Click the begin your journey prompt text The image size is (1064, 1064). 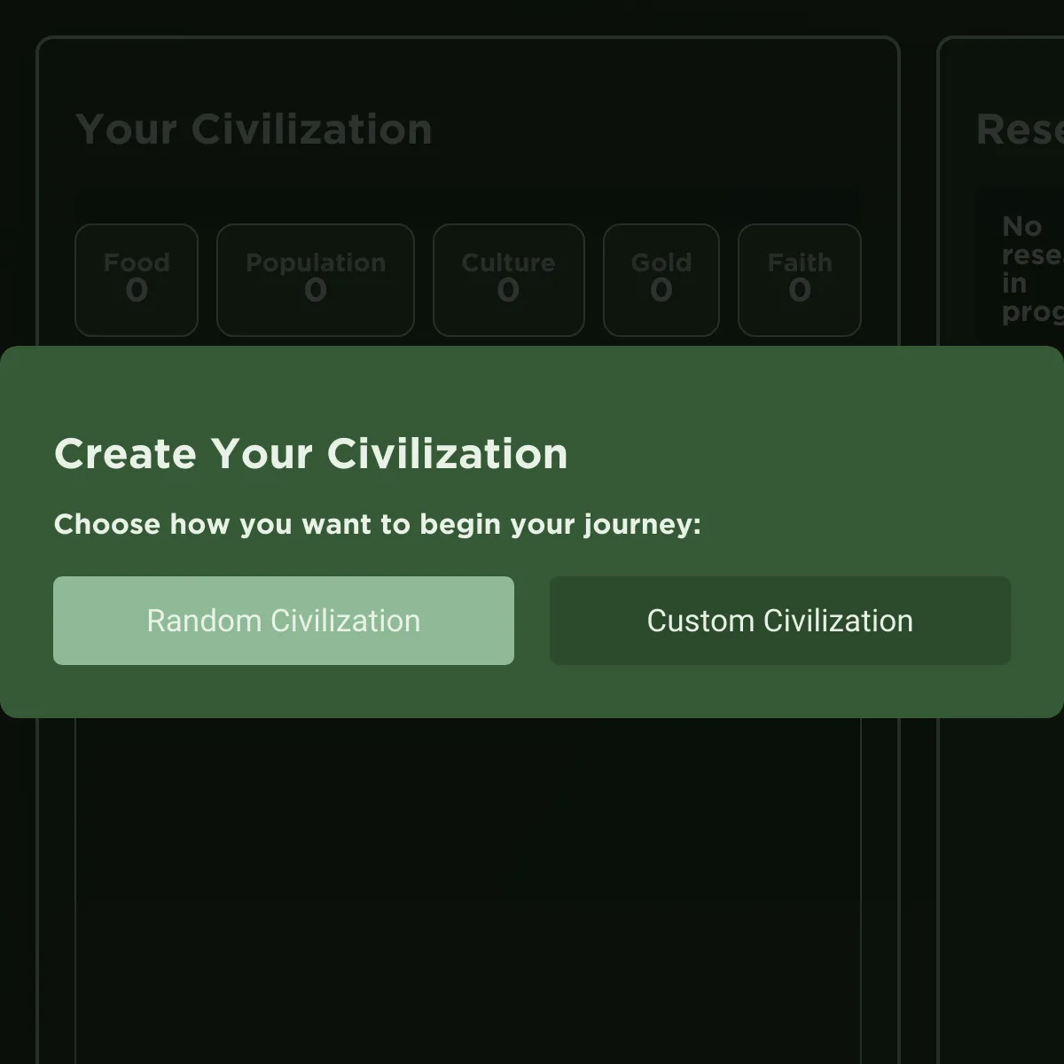(378, 524)
